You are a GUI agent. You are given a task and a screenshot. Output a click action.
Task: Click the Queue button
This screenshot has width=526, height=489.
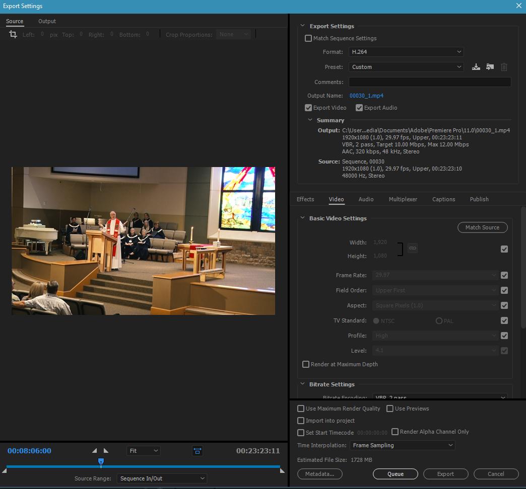396,474
